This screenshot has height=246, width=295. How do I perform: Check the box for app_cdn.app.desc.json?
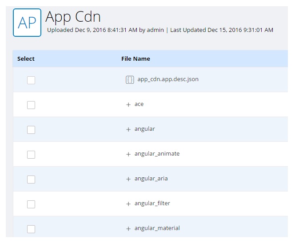pyautogui.click(x=31, y=80)
